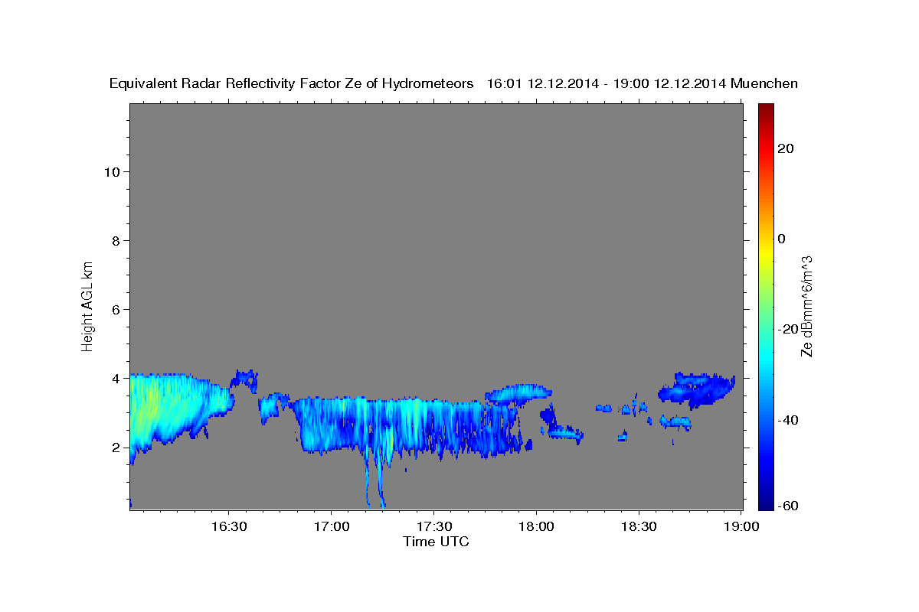Viewport: 919px width, 612px height.
Task: Click the colorbar tick label -60
Action: point(788,506)
